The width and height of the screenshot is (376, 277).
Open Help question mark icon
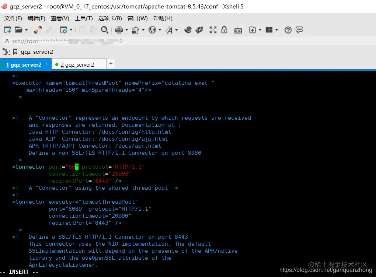288,30
